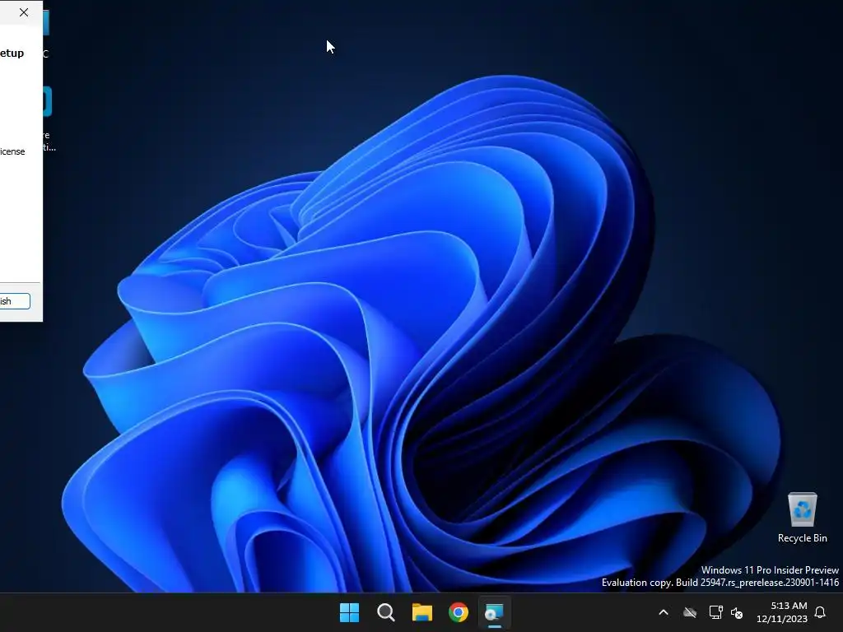
Task: Open the Windows Start menu
Action: [x=349, y=612]
